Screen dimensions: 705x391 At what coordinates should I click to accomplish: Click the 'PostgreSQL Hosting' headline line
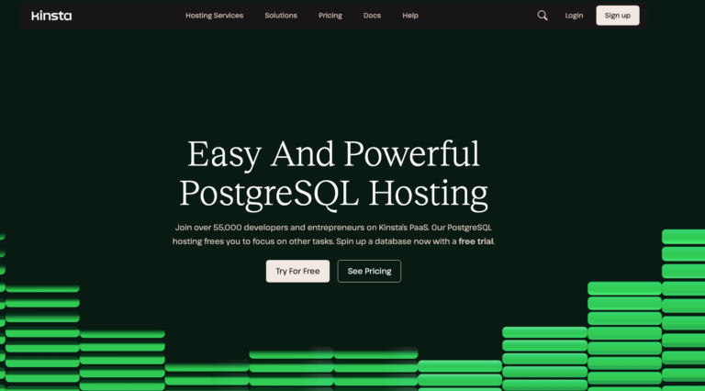coord(333,194)
